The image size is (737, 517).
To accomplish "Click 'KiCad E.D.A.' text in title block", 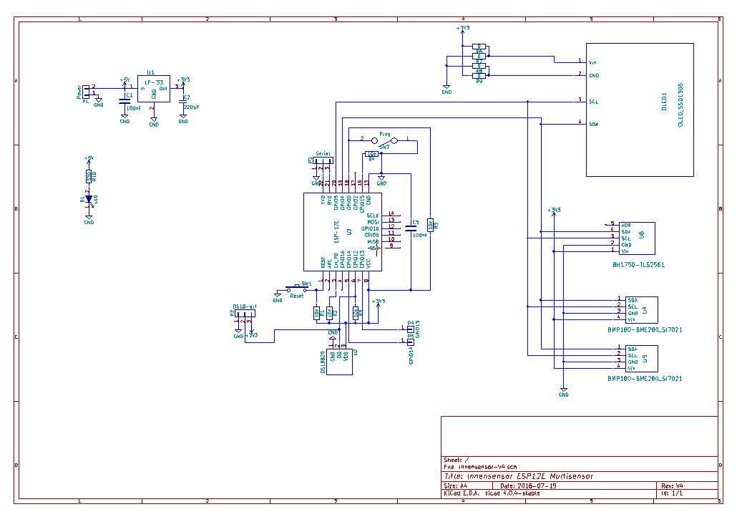I will coord(462,493).
